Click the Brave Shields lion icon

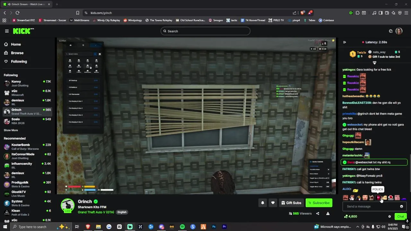coord(302,13)
